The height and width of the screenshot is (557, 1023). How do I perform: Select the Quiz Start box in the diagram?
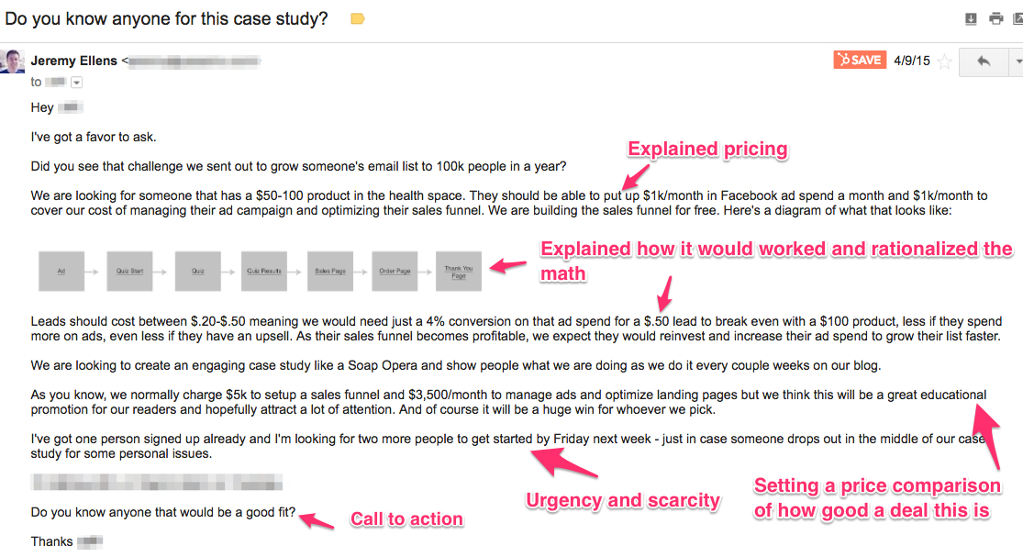pyautogui.click(x=128, y=271)
